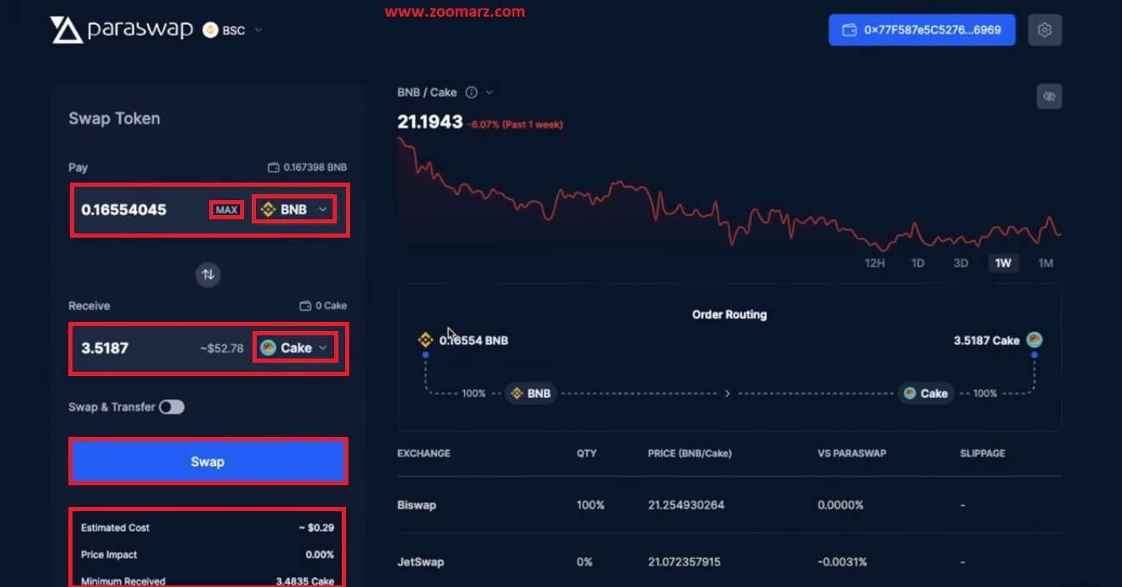
Task: Open settings via gear icon
Action: (x=1044, y=30)
